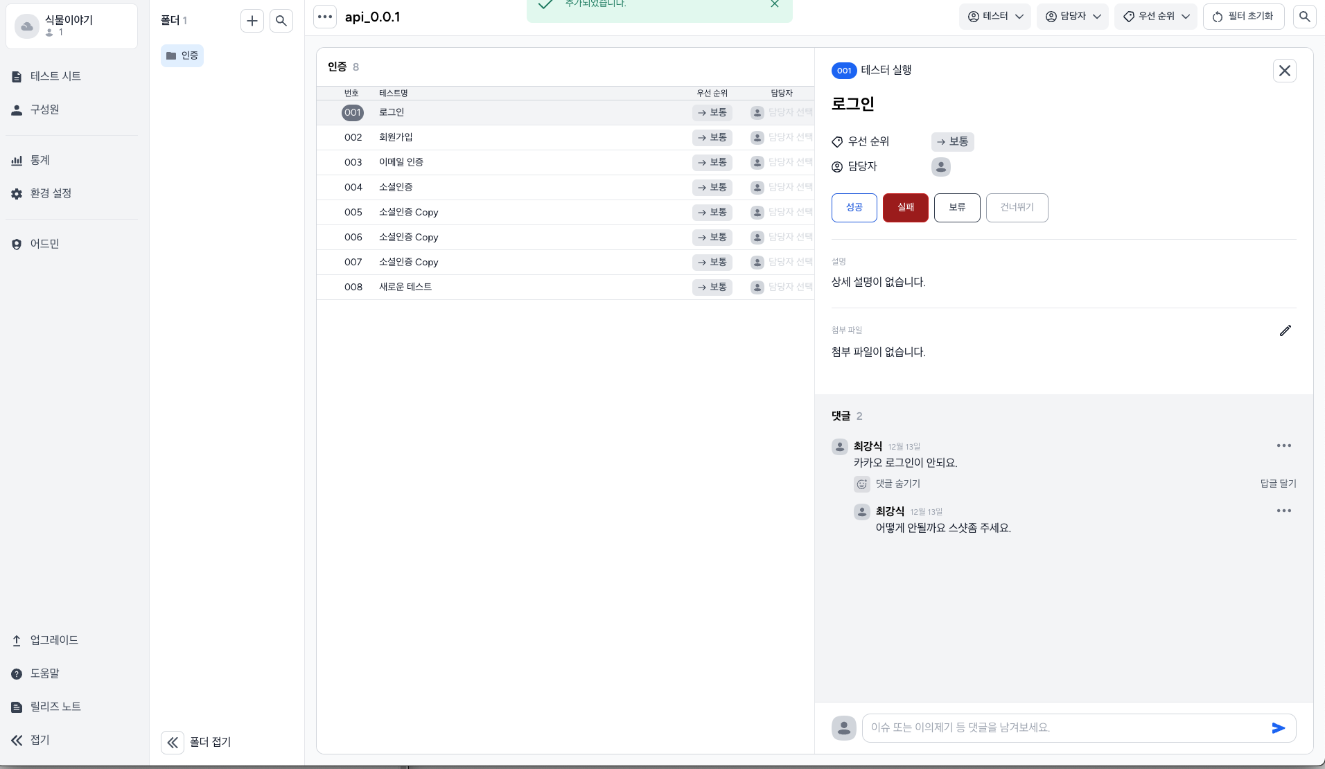The width and height of the screenshot is (1325, 769).
Task: Select test row 002 회원가입
Action: click(x=565, y=137)
